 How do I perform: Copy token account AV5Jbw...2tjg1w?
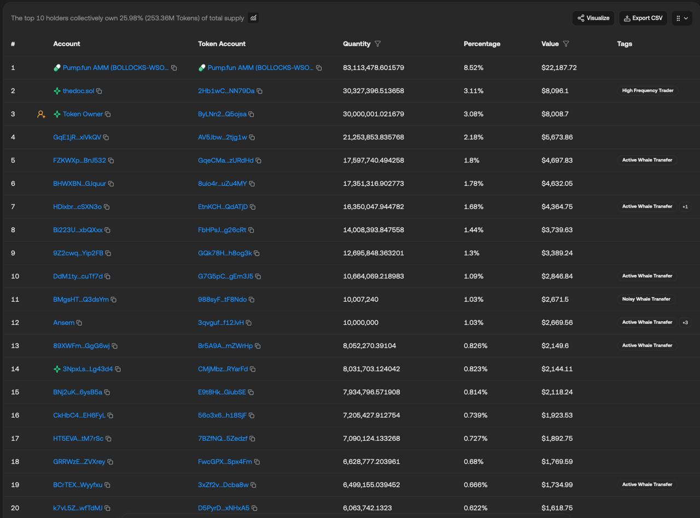point(252,137)
